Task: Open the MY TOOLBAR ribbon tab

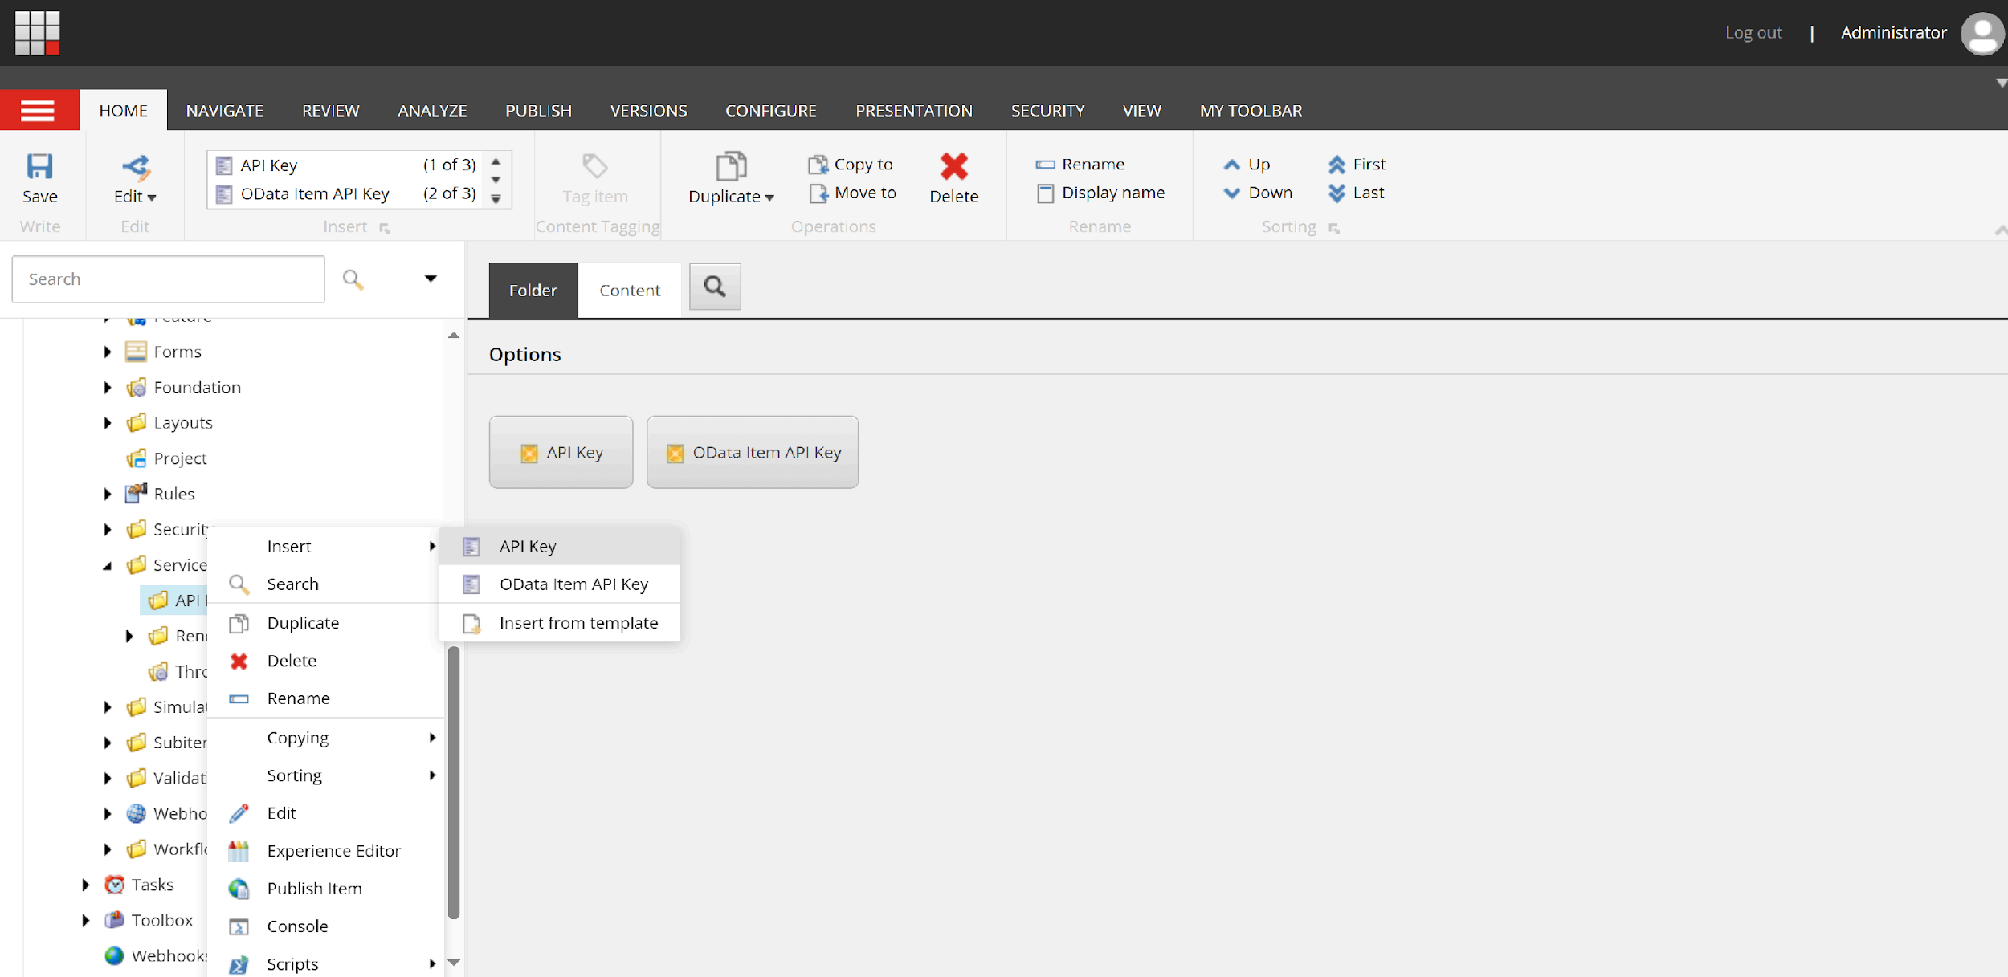Action: click(x=1251, y=111)
